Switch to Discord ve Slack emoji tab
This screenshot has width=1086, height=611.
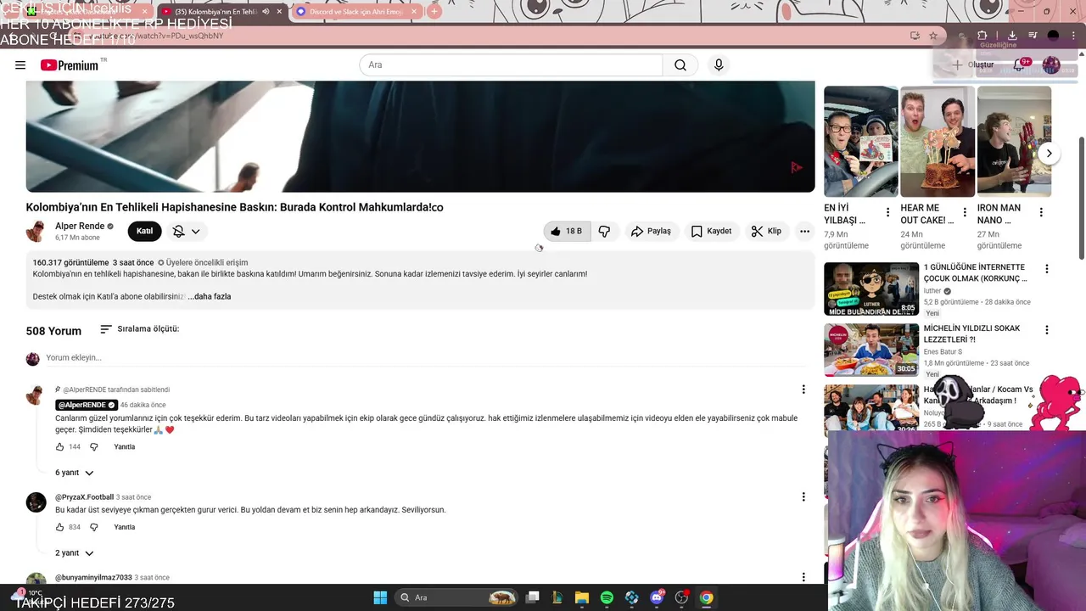pos(356,12)
